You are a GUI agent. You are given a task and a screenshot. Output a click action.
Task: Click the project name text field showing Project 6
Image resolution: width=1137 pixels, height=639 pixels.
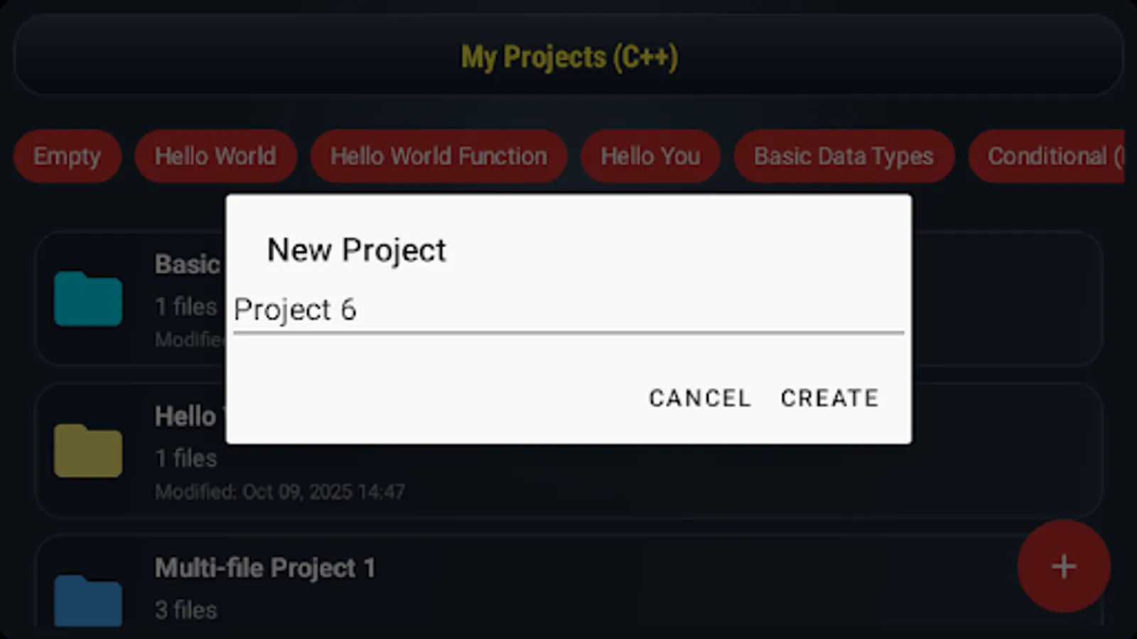497,310
